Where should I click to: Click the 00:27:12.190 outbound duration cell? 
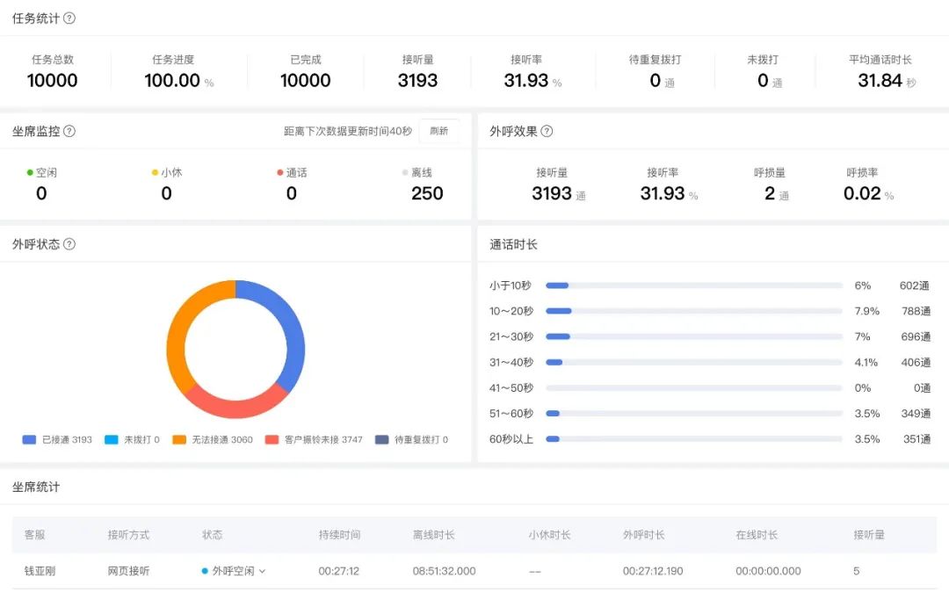pos(653,571)
